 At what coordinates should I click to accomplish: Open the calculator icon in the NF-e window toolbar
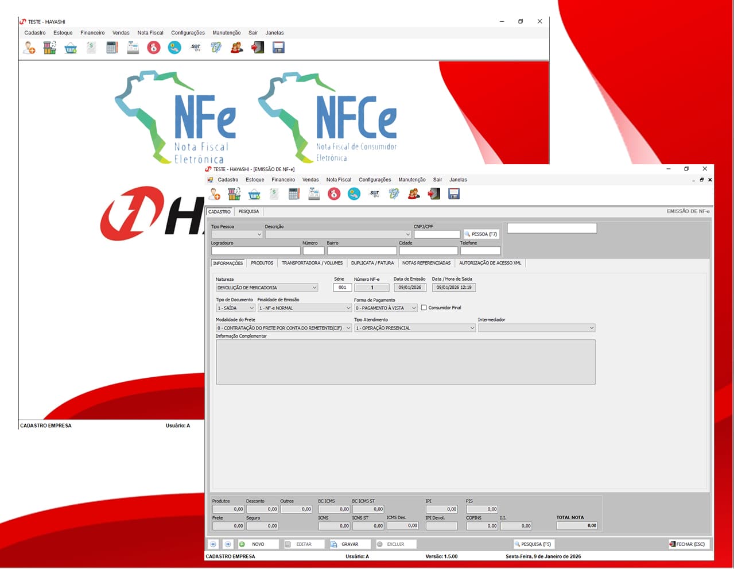point(294,194)
